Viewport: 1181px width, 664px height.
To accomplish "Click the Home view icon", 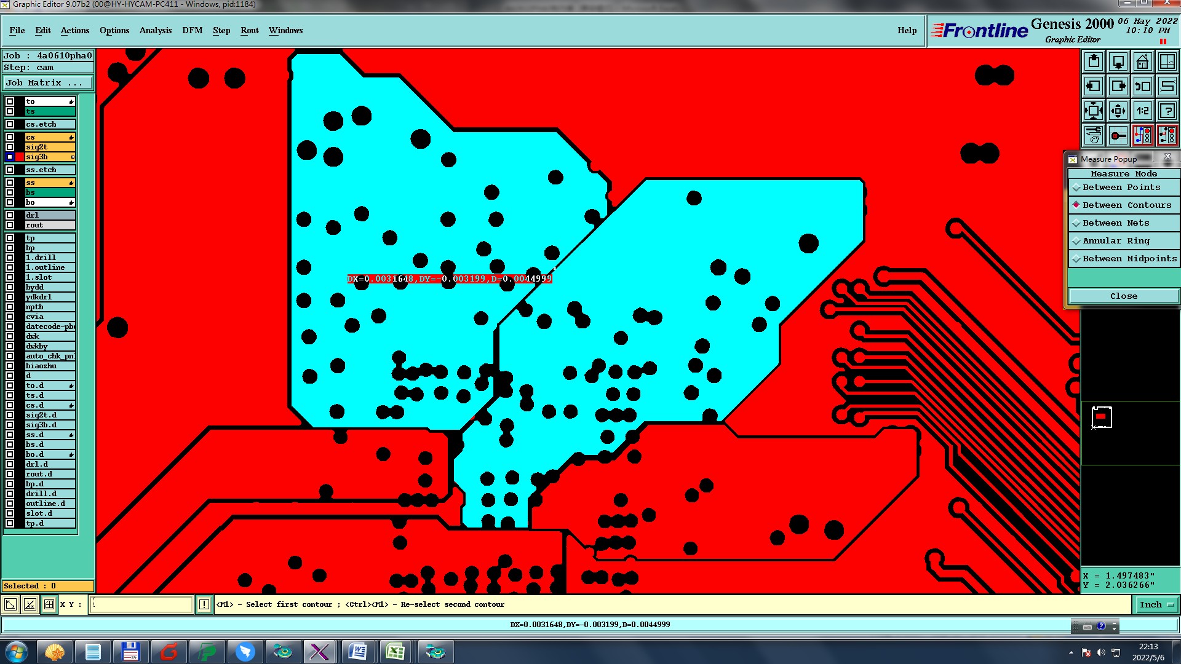I will [x=1142, y=61].
